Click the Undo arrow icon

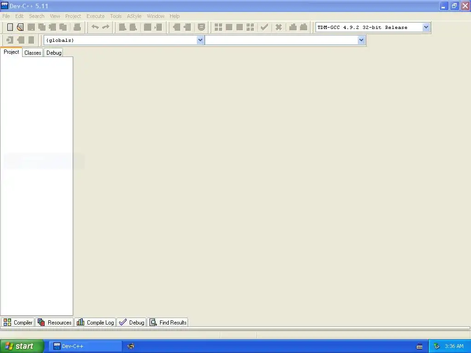[x=95, y=27]
